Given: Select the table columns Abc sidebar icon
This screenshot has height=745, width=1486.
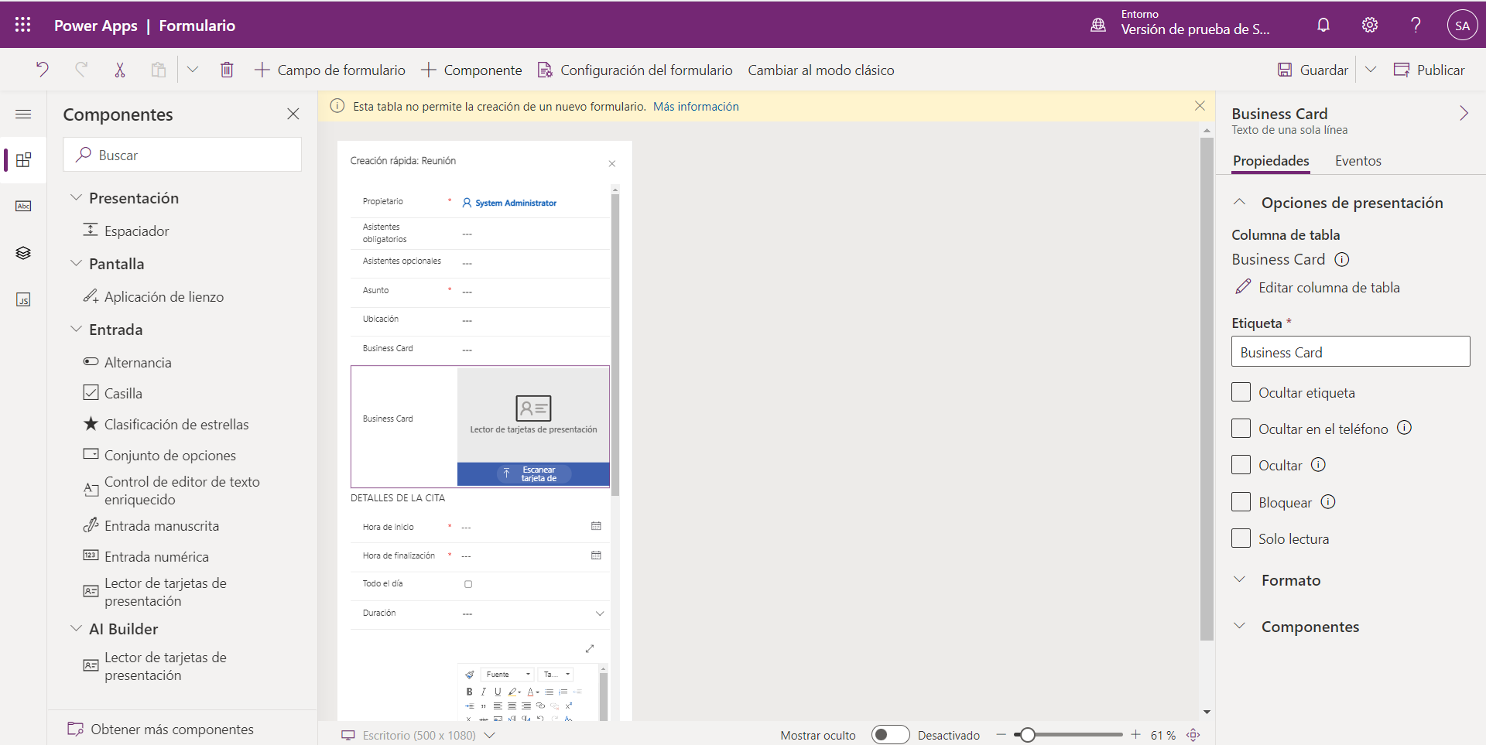Looking at the screenshot, I should point(23,207).
